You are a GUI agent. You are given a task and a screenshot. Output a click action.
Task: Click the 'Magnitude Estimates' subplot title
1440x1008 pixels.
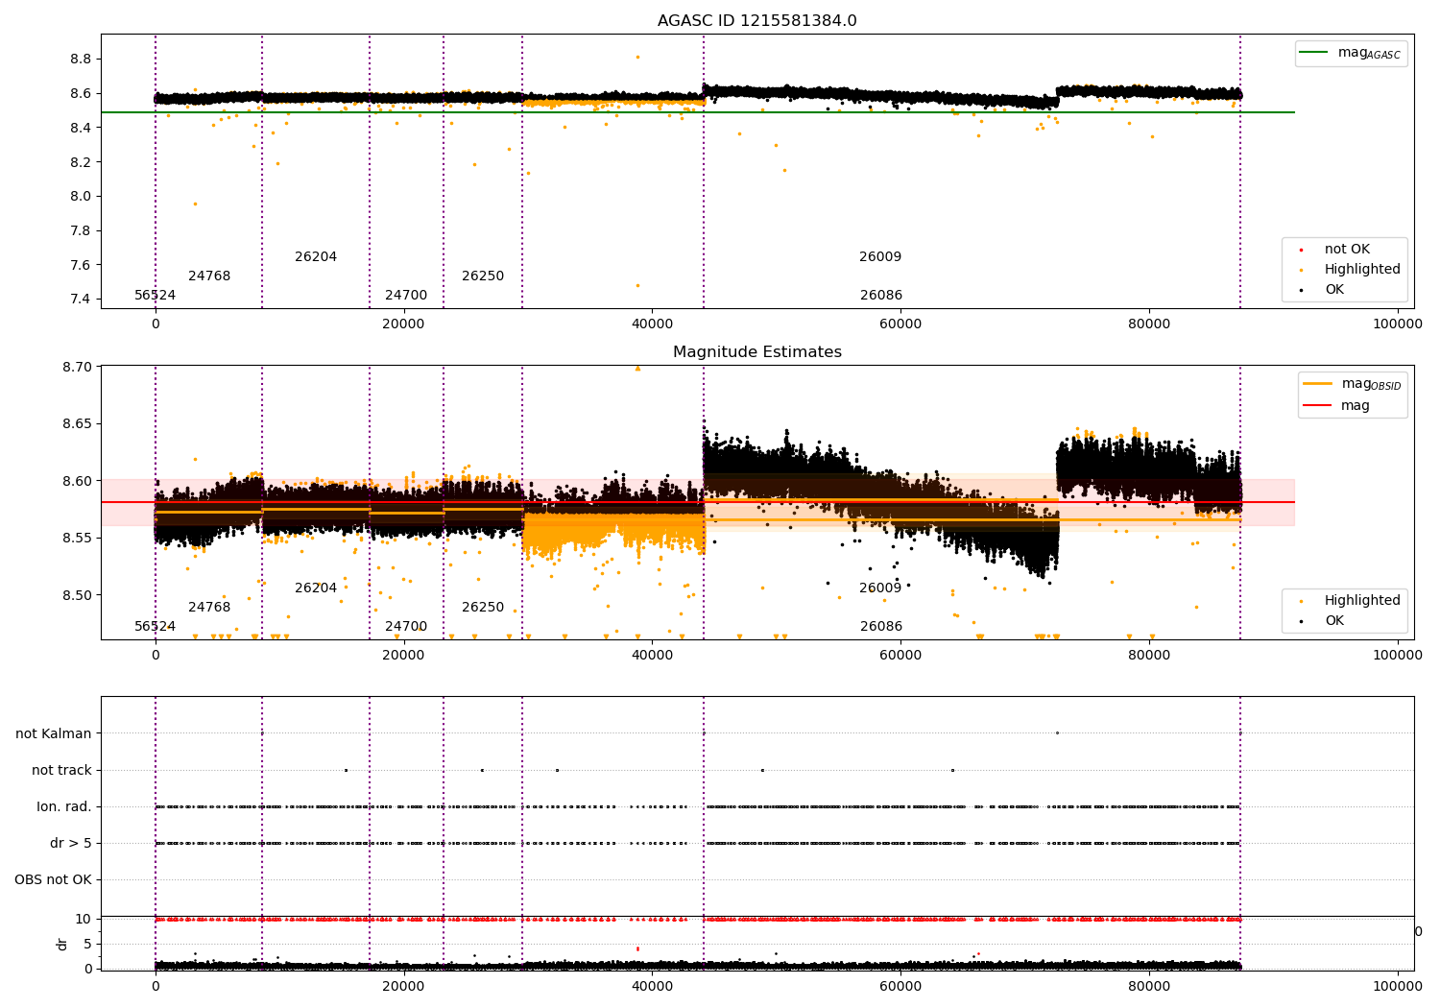(756, 352)
